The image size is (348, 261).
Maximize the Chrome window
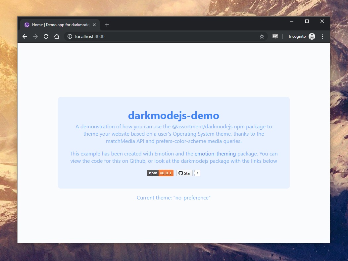pos(307,21)
